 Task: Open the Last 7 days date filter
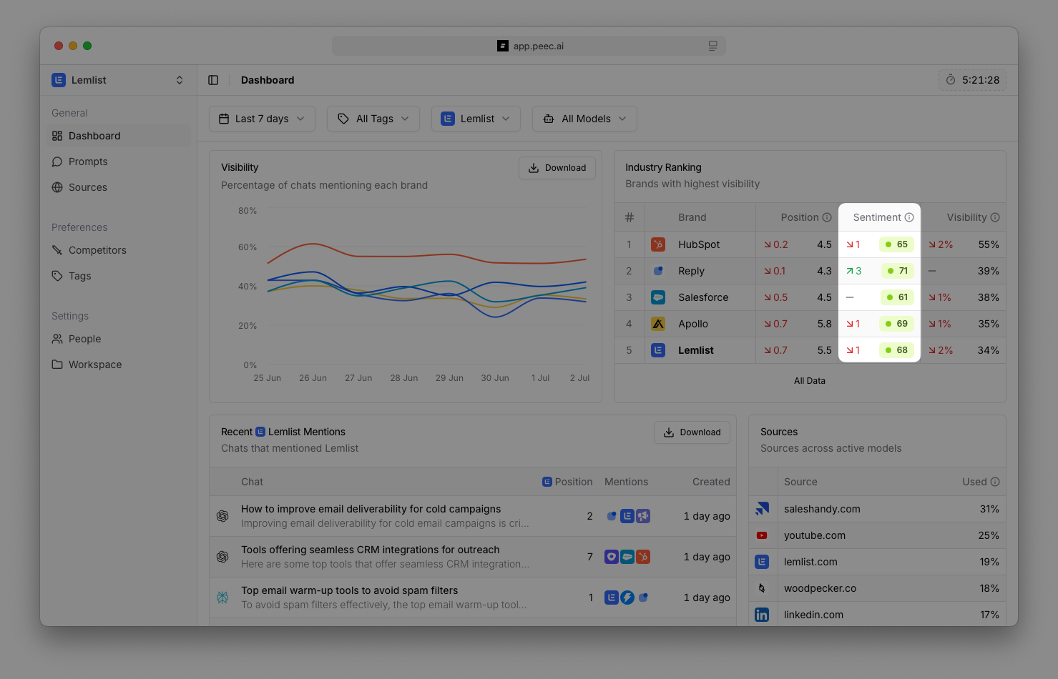coord(261,118)
